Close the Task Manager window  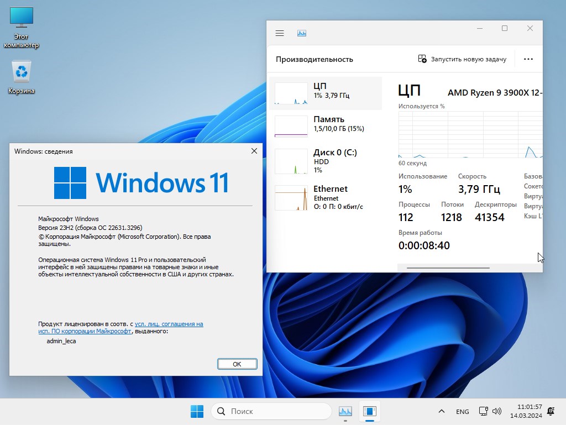[530, 28]
